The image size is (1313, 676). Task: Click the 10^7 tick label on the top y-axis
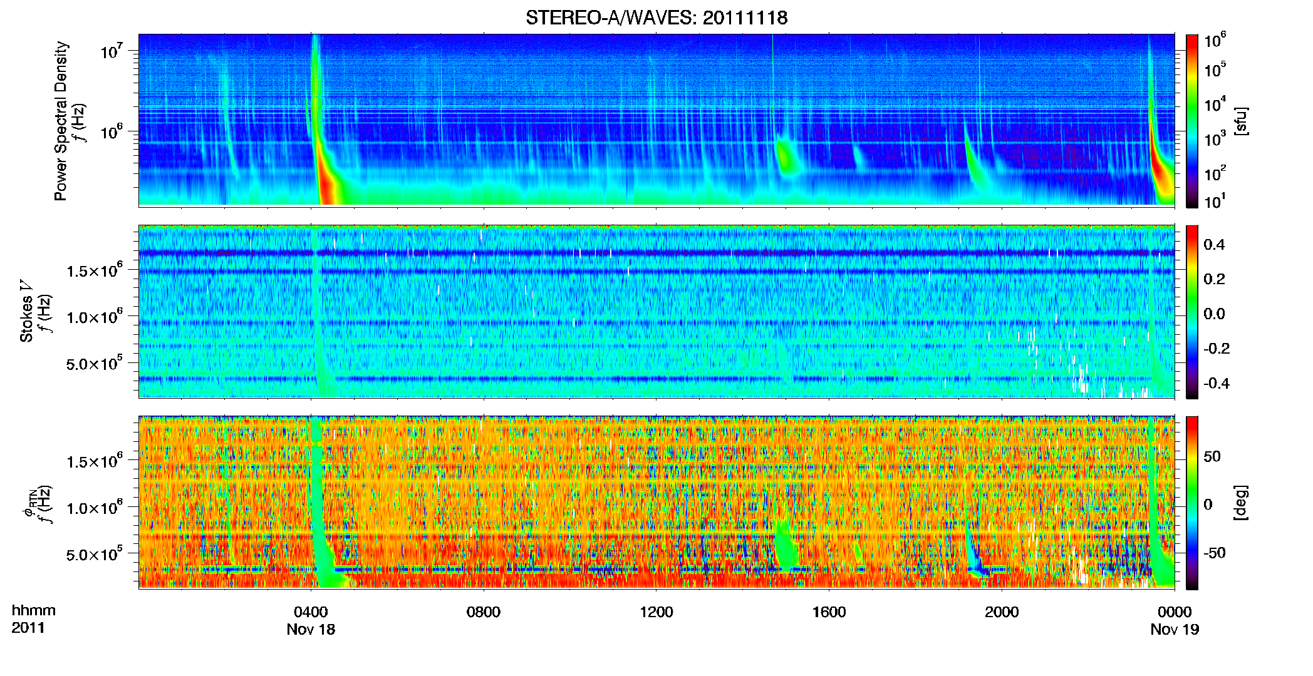click(110, 50)
